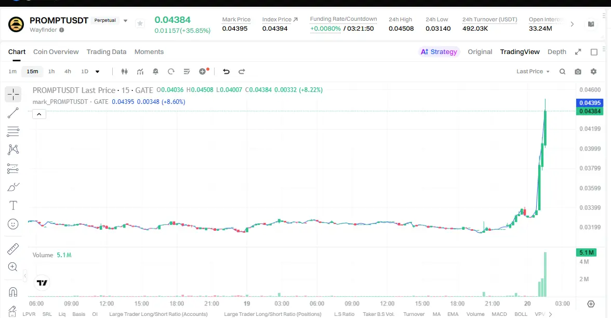Switch to the TradingView chart view

520,52
